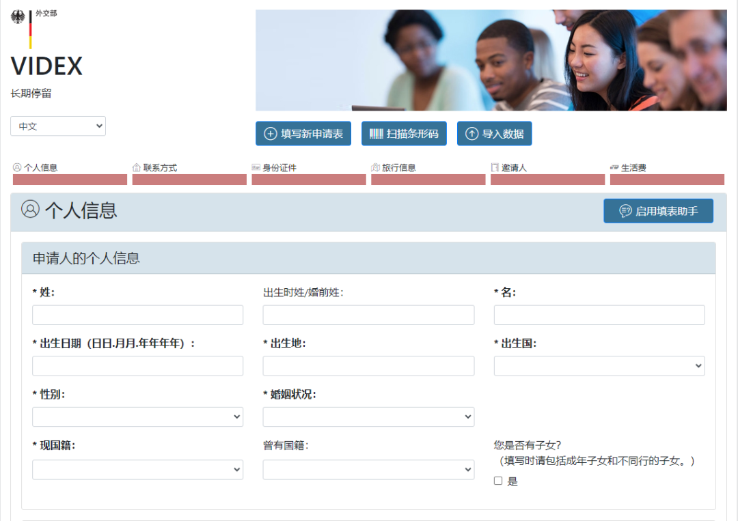Click the house icon beside 联系方式

pyautogui.click(x=137, y=167)
